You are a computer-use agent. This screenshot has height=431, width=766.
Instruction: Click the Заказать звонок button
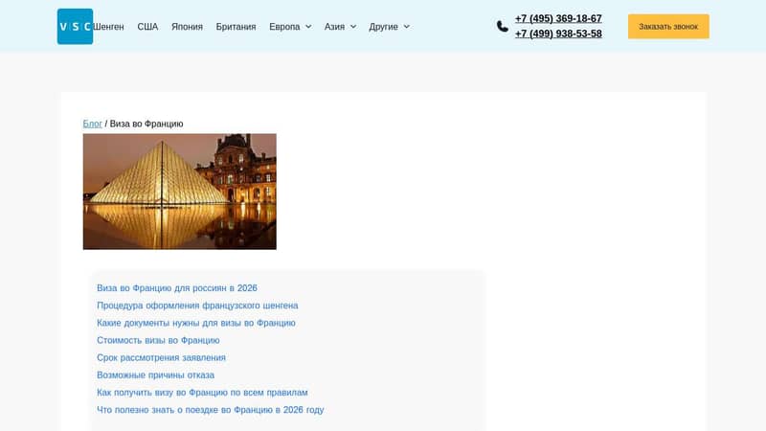click(668, 27)
